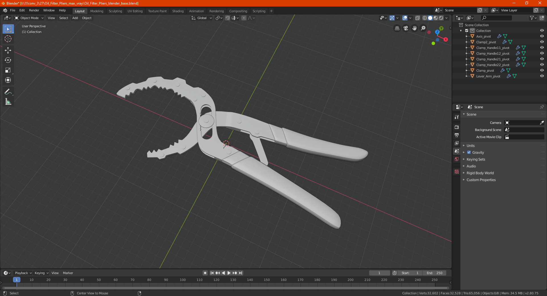The image size is (547, 296).
Task: Open the View Layer properties tab
Action: pyautogui.click(x=457, y=143)
